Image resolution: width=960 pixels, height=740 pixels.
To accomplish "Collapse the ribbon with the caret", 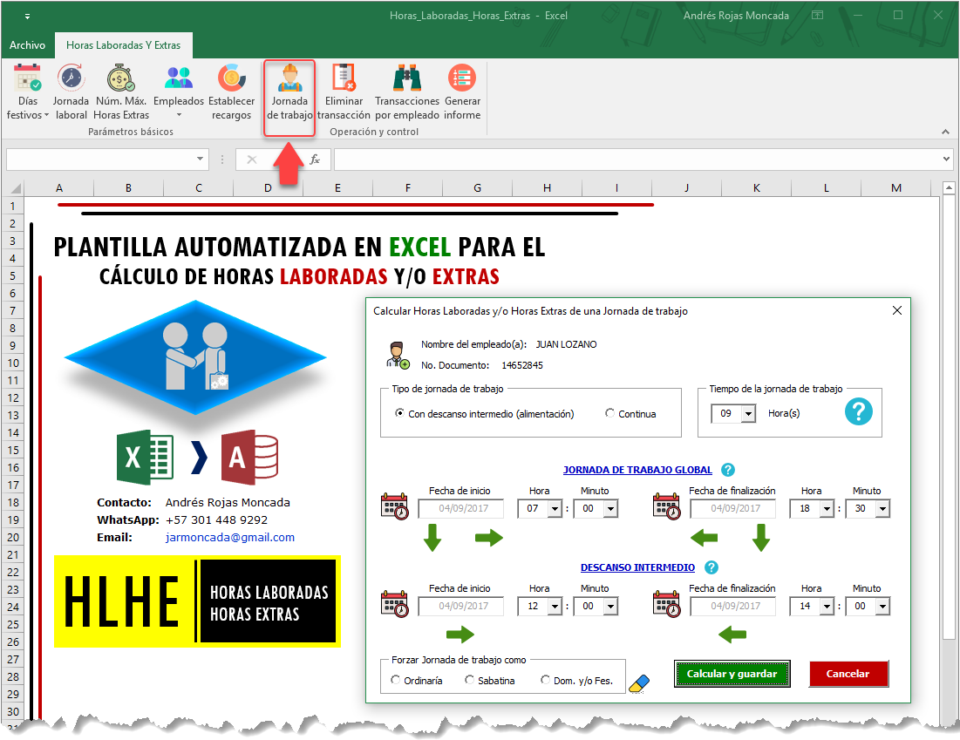I will pyautogui.click(x=945, y=132).
